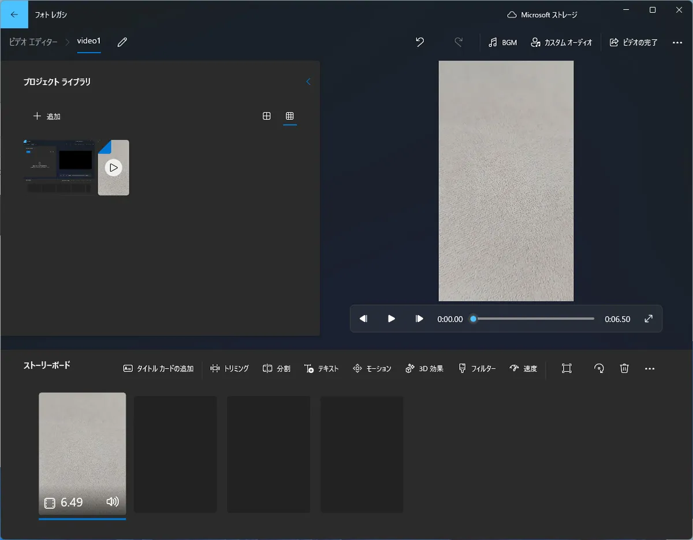The image size is (693, 540).
Task: Rename the project using the pencil icon
Action: [x=121, y=42]
